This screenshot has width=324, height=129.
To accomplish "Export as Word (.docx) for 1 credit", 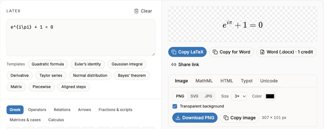I will tap(287, 52).
